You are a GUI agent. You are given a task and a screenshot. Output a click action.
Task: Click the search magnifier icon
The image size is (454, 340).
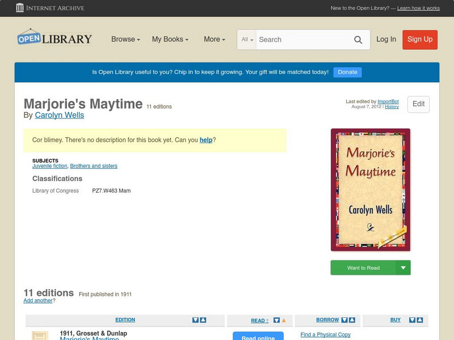click(x=358, y=40)
